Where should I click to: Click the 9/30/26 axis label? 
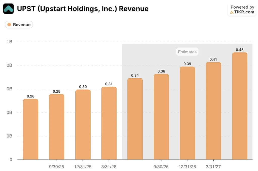coord(161,167)
